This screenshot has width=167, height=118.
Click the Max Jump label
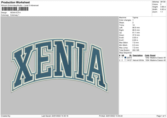coord(124,48)
